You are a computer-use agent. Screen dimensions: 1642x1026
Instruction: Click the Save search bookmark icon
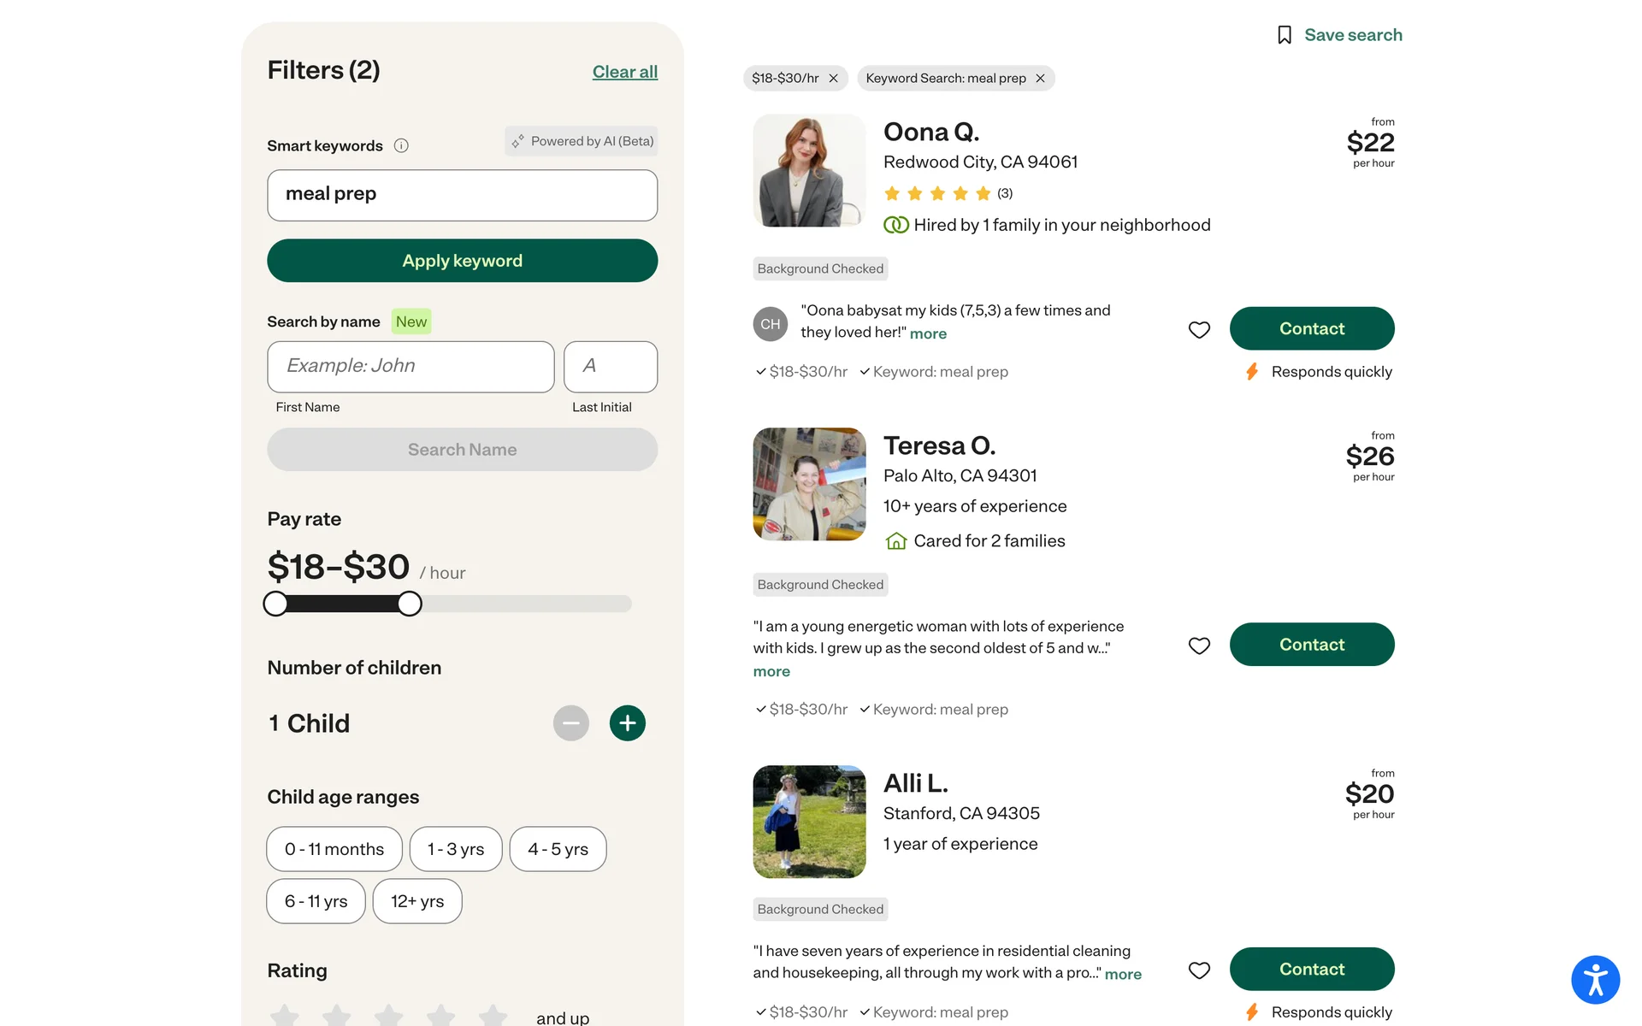1284,35
